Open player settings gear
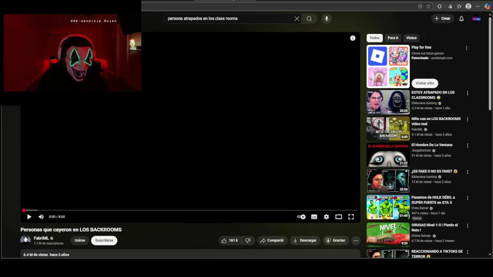The image size is (493, 277). (327, 217)
